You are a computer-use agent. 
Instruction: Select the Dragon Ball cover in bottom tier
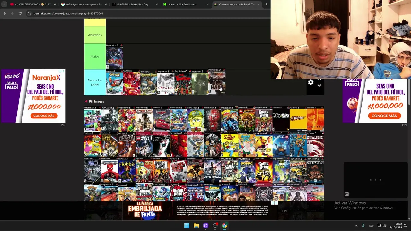tap(131, 82)
